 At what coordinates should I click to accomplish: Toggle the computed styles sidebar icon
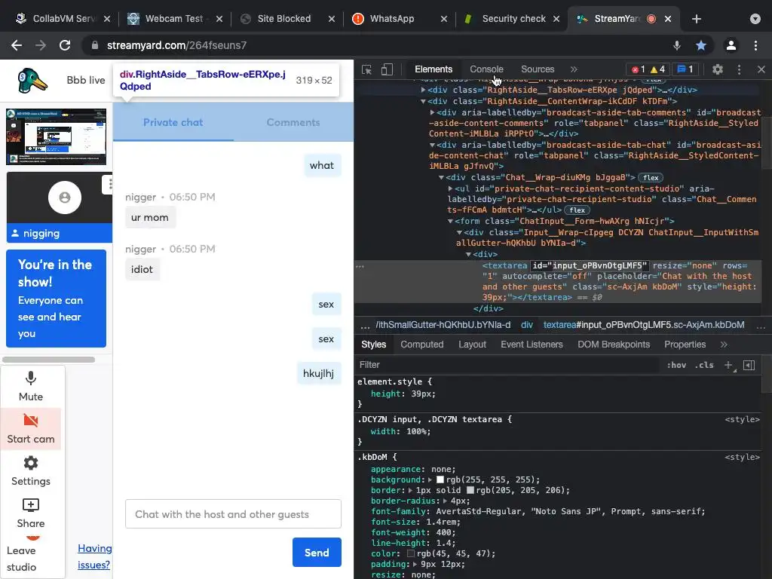point(749,365)
